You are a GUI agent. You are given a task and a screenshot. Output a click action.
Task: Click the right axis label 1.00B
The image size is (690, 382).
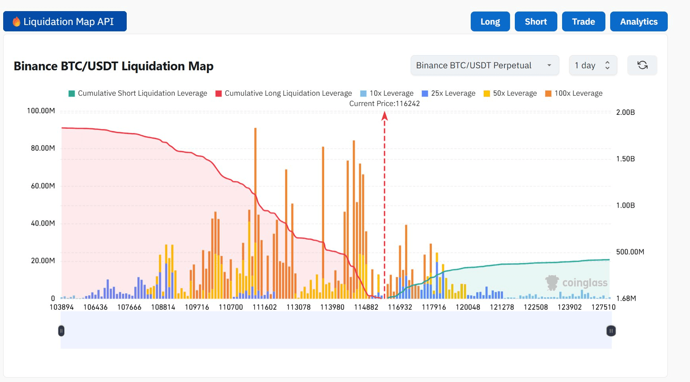click(626, 206)
